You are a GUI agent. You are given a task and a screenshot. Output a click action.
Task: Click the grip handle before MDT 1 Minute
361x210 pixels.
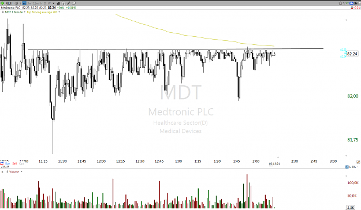pyautogui.click(x=3, y=12)
